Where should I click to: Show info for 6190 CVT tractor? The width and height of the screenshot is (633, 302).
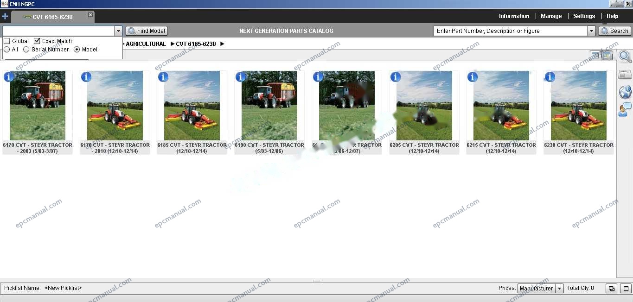pyautogui.click(x=241, y=77)
